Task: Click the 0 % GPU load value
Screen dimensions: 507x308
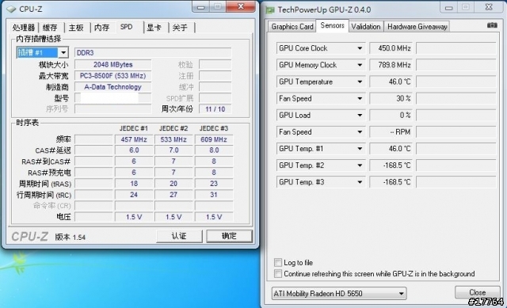Action: [x=391, y=116]
